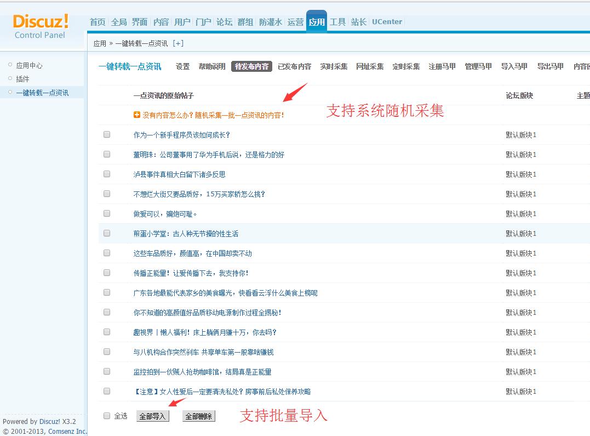Check the box for 广东各地最能代表家乡的美食 post
Viewport: 590px width, 436px height.
click(107, 292)
